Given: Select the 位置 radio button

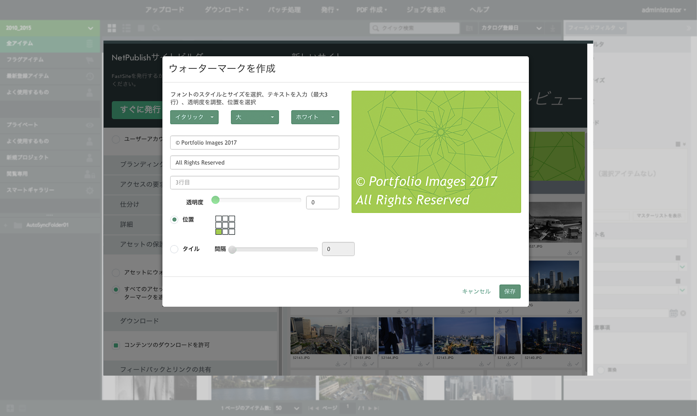Looking at the screenshot, I should (175, 219).
